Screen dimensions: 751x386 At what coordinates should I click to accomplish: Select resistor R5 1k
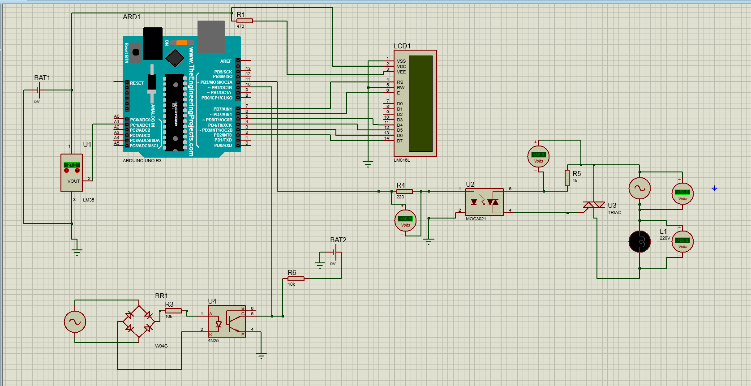pos(567,178)
